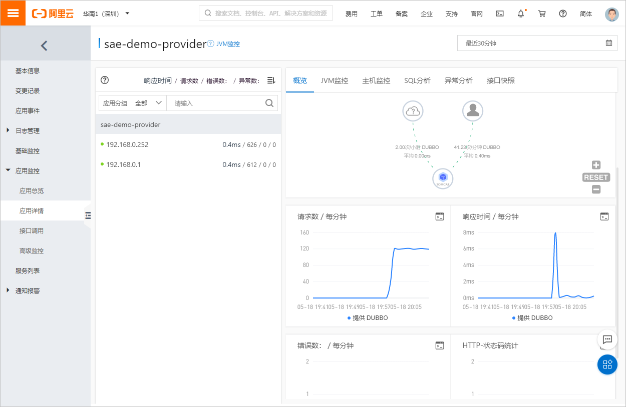Select the sae-demo-provider group row
Screen dimensions: 626x407
[x=188, y=124]
